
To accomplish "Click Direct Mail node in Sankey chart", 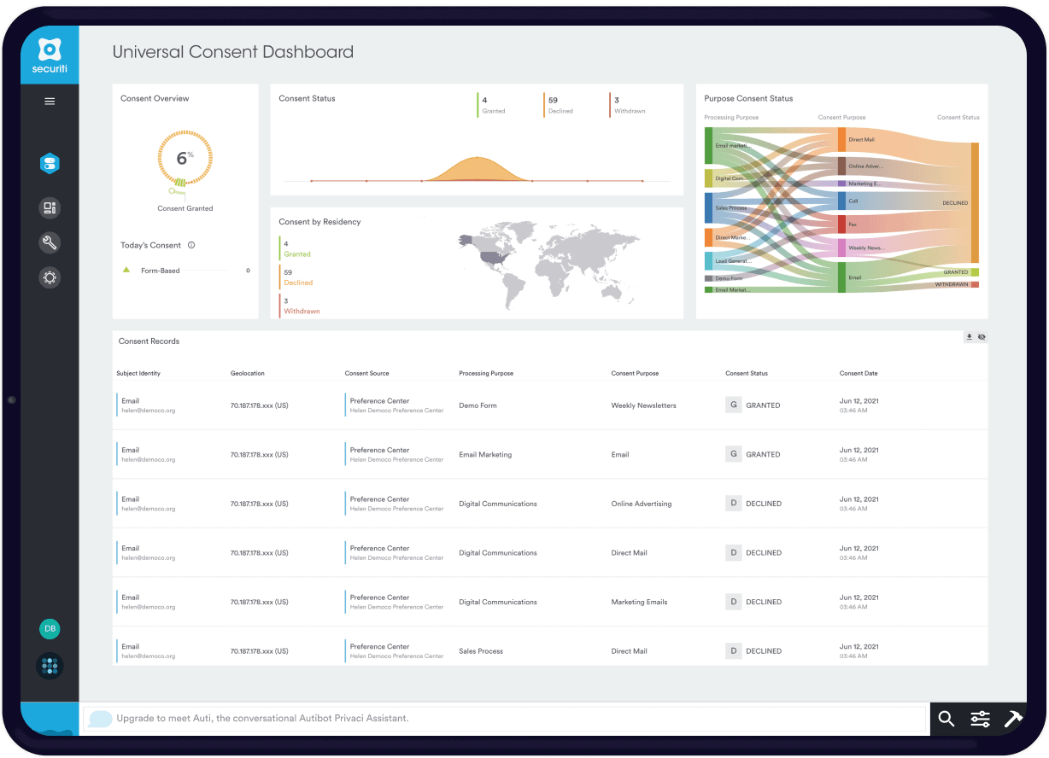I will pos(841,140).
